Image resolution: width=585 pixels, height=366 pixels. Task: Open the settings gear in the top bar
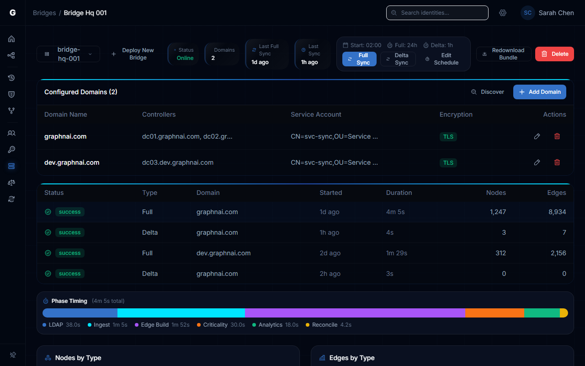tap(503, 13)
